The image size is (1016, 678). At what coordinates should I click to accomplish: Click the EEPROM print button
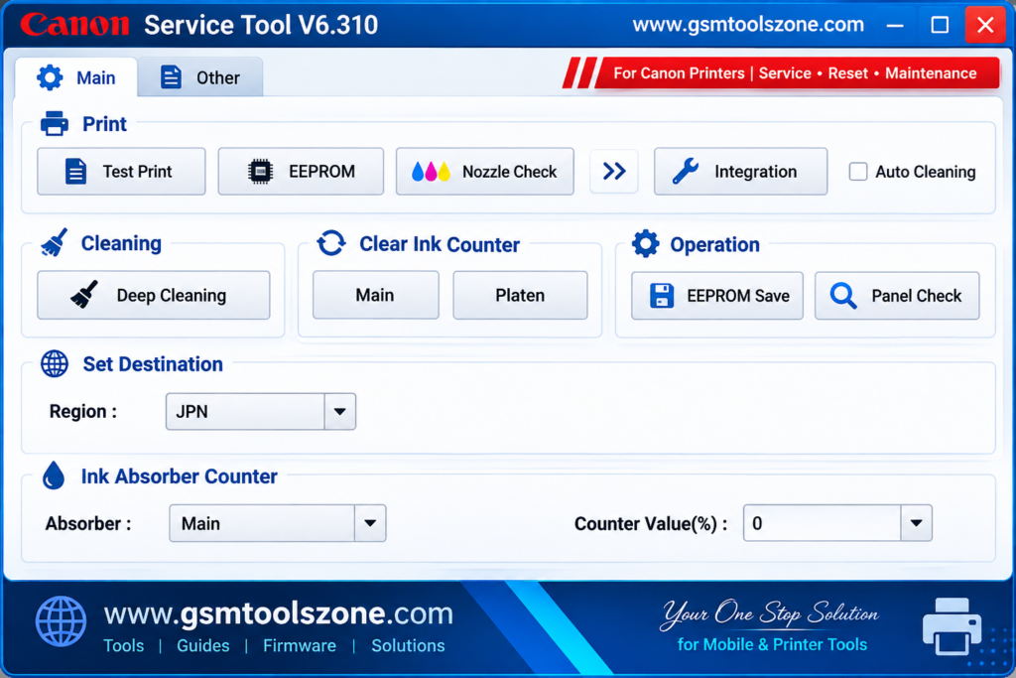301,172
